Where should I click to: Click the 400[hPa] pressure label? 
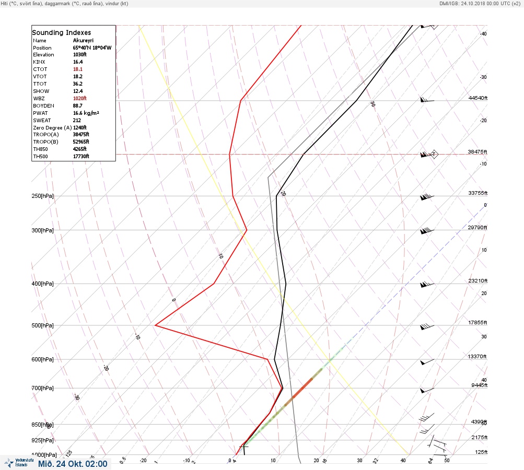coord(42,284)
